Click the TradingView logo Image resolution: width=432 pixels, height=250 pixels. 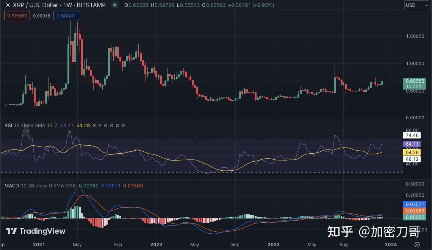[36, 231]
